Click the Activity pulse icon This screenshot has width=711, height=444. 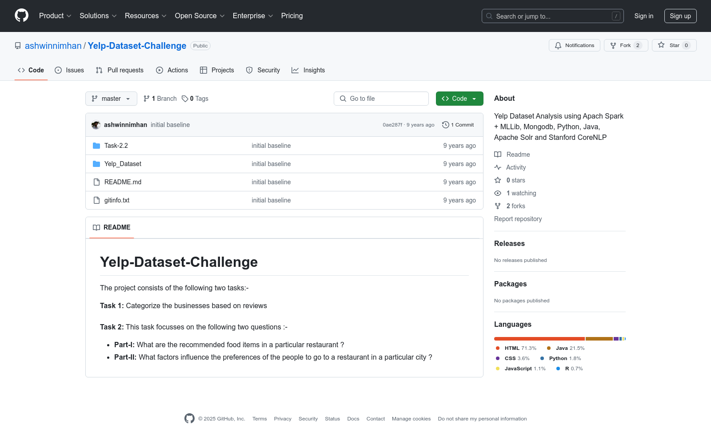(x=498, y=167)
